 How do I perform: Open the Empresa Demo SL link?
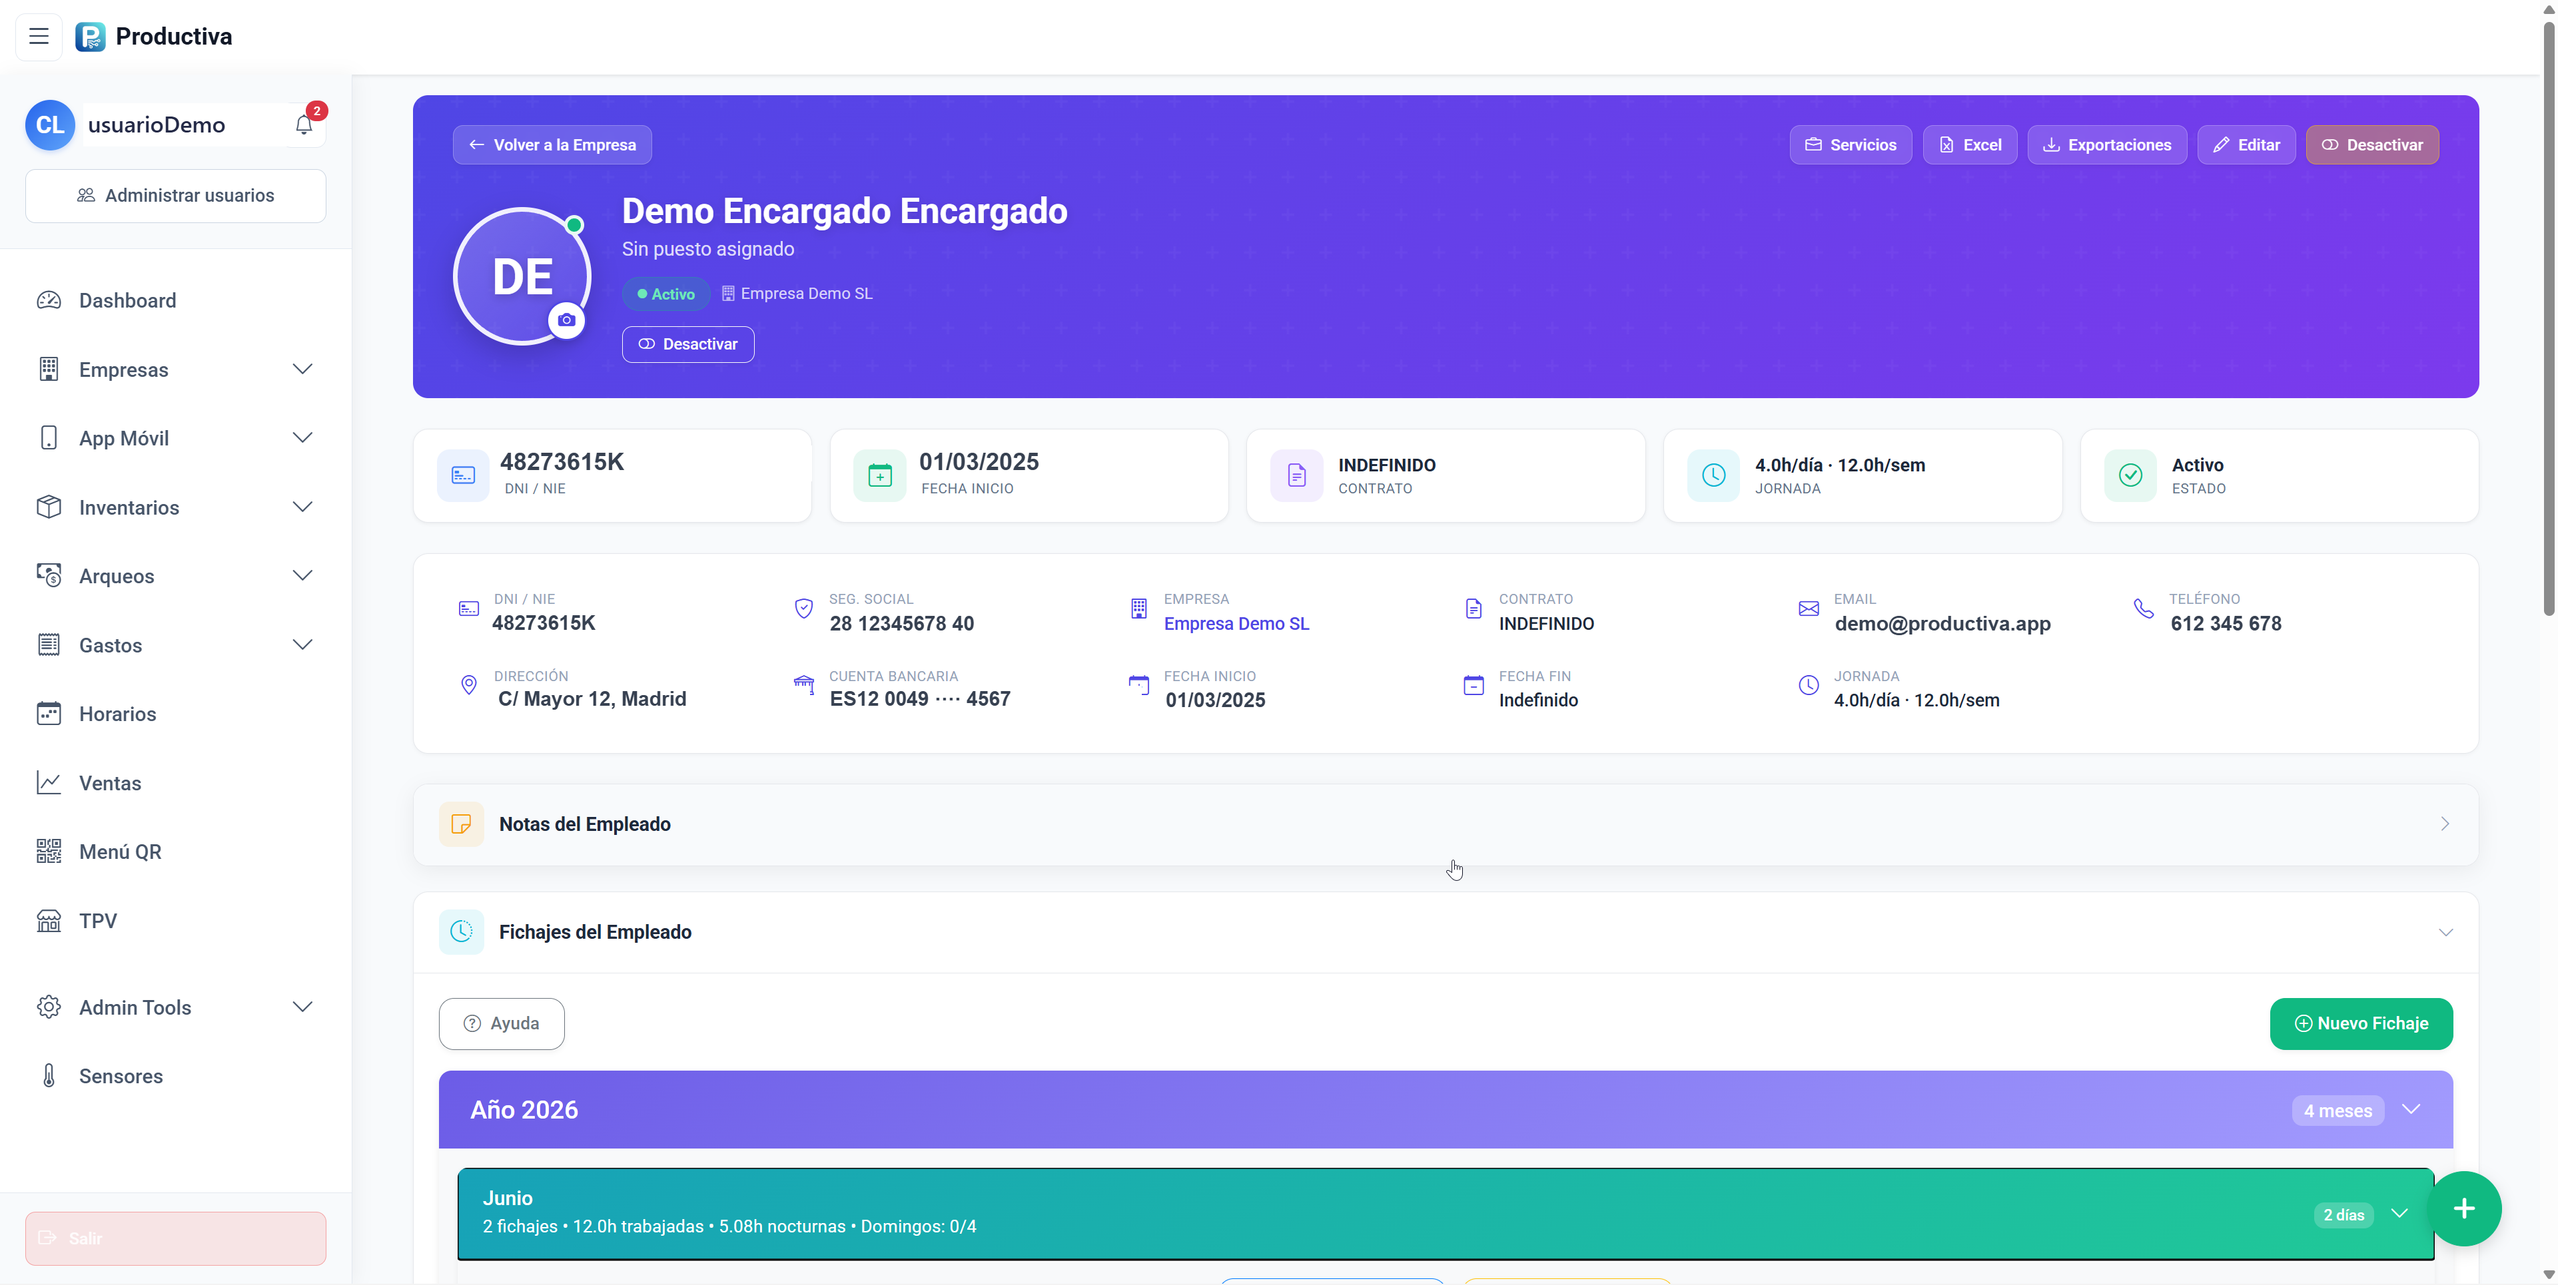tap(1236, 624)
